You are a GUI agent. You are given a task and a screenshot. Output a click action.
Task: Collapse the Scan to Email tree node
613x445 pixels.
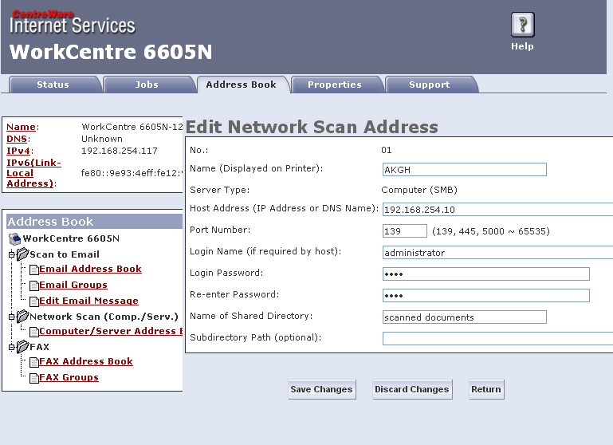point(11,255)
